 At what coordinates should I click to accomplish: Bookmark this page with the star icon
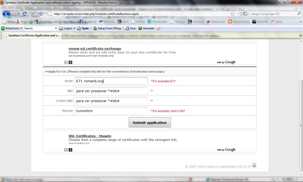[232, 14]
